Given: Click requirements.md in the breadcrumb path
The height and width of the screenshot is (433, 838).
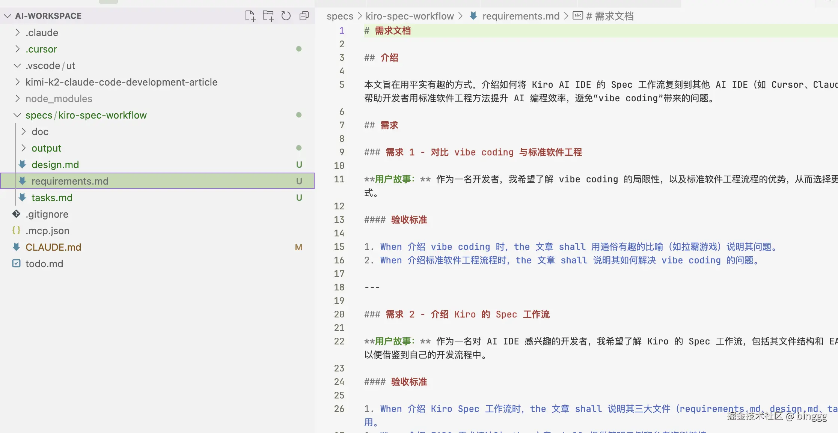Looking at the screenshot, I should click(521, 16).
